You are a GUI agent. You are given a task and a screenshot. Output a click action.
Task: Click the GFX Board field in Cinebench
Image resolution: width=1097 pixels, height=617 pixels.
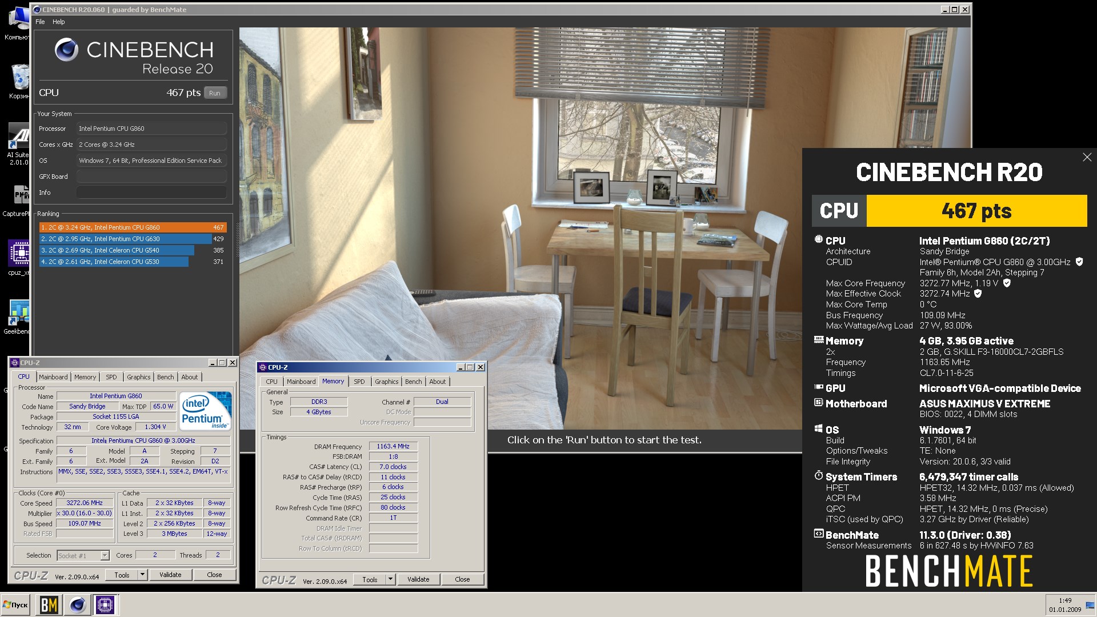pos(151,177)
